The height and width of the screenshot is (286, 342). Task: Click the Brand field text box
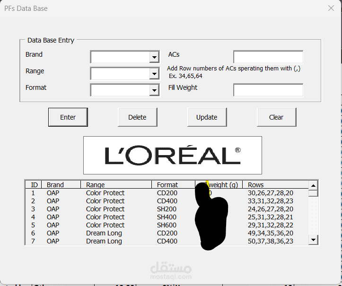pyautogui.click(x=120, y=57)
